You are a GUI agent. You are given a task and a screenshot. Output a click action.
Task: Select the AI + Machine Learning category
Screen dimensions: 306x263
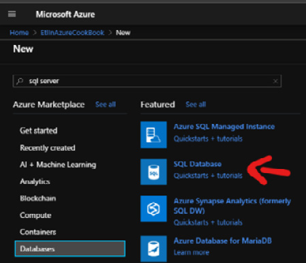pos(58,165)
